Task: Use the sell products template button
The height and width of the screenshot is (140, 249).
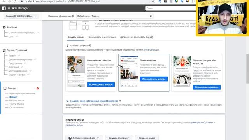Action: [x=207, y=87]
